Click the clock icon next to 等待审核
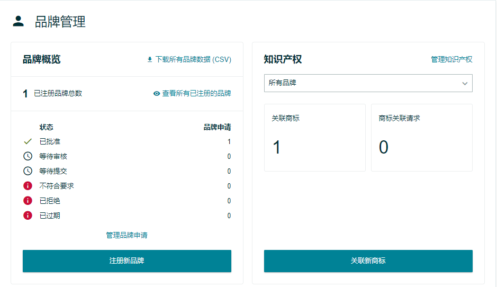 (28, 157)
